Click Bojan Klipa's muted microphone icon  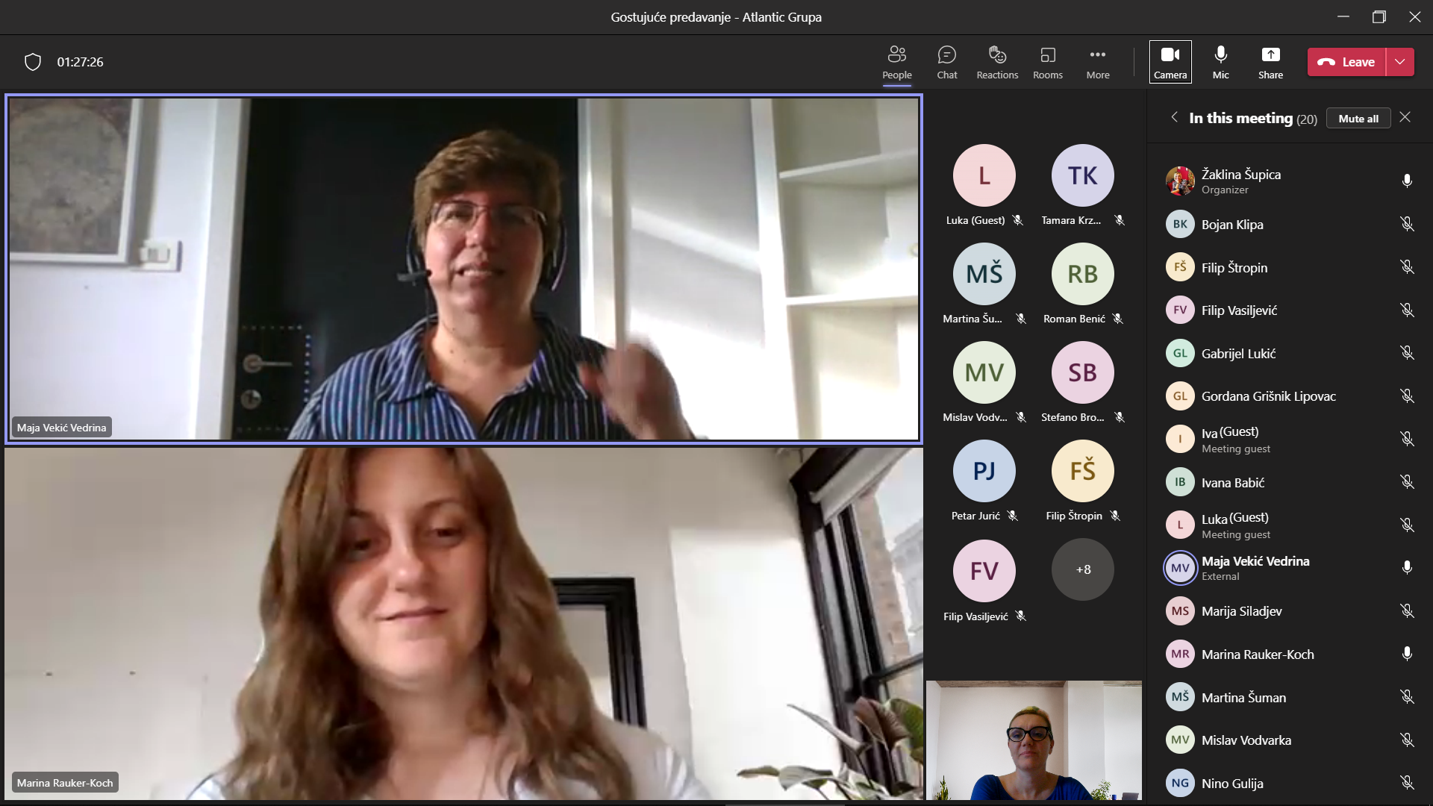point(1406,225)
